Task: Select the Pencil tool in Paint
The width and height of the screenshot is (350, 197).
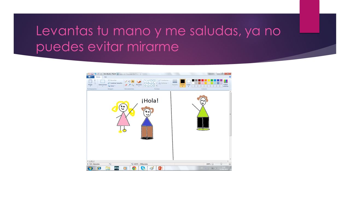Action: (x=126, y=81)
